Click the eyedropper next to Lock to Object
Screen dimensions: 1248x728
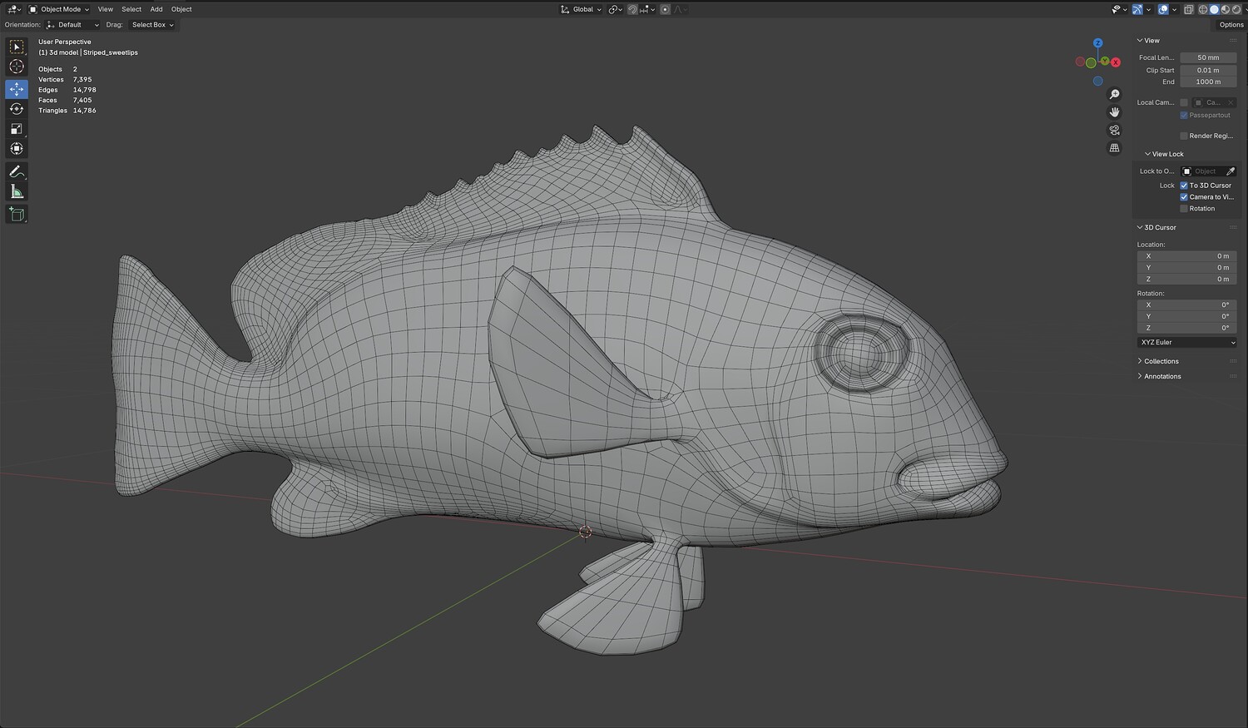point(1231,171)
